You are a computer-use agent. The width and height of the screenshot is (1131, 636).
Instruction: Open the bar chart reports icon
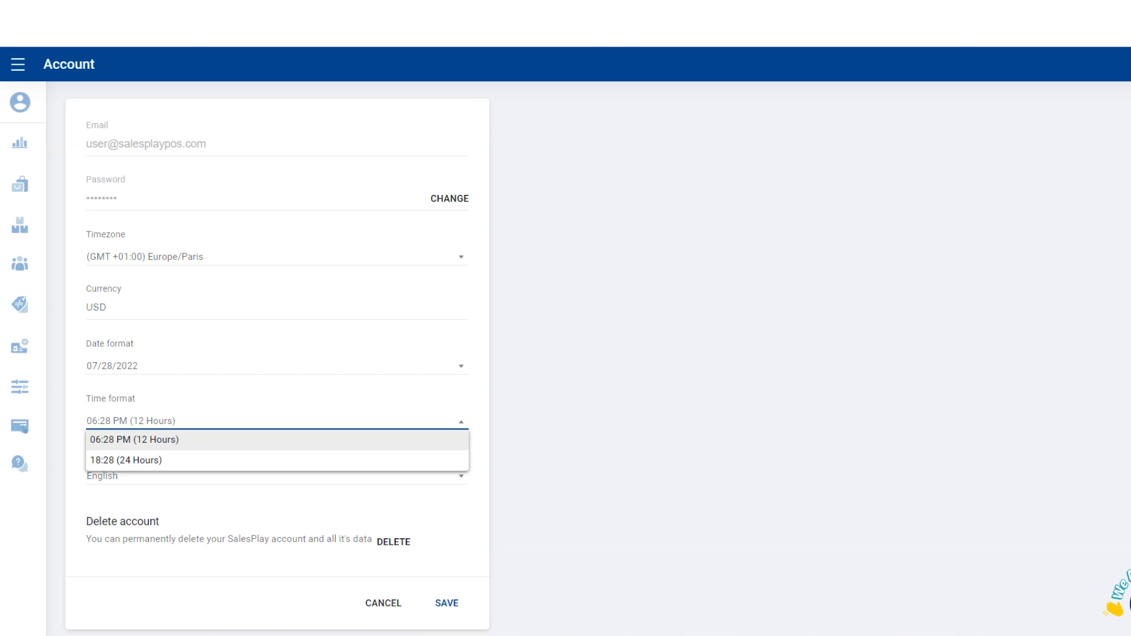20,143
